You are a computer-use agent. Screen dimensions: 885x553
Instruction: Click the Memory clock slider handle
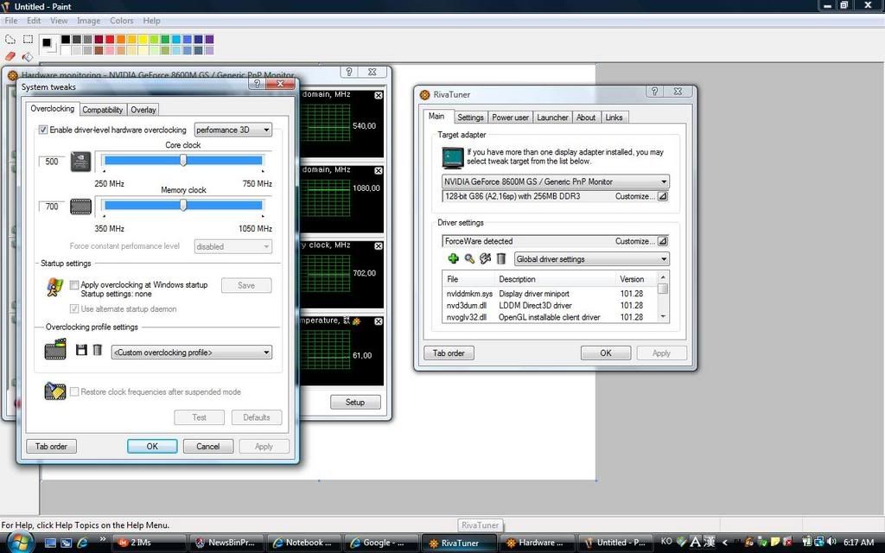coord(183,206)
